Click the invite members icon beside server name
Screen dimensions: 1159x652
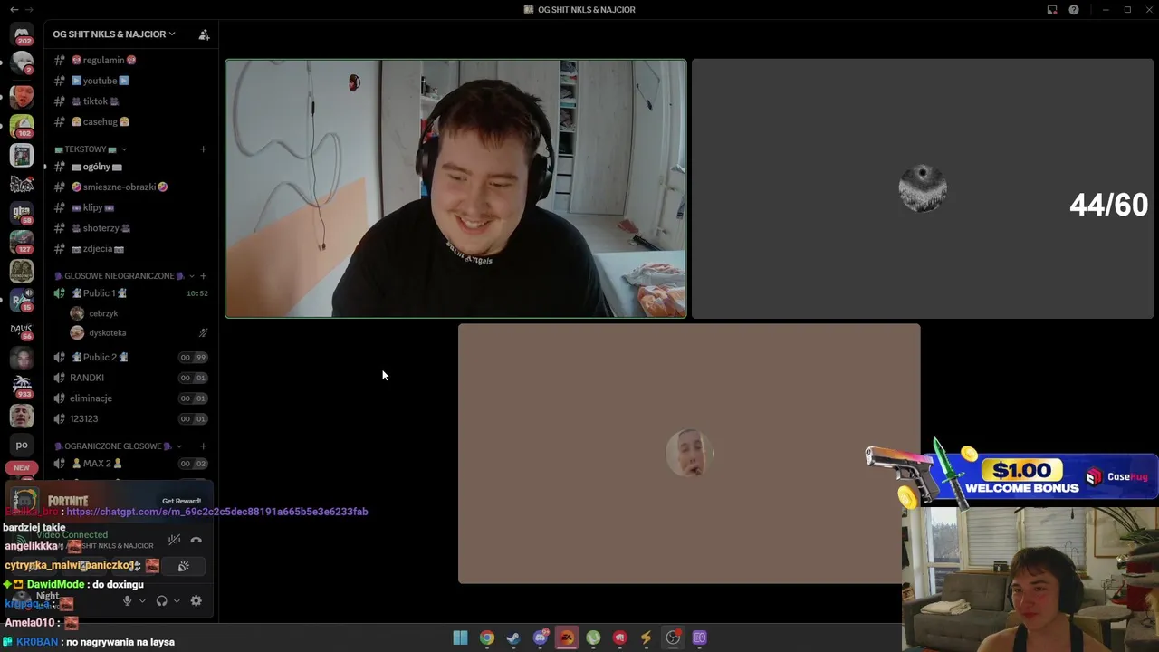(x=204, y=34)
